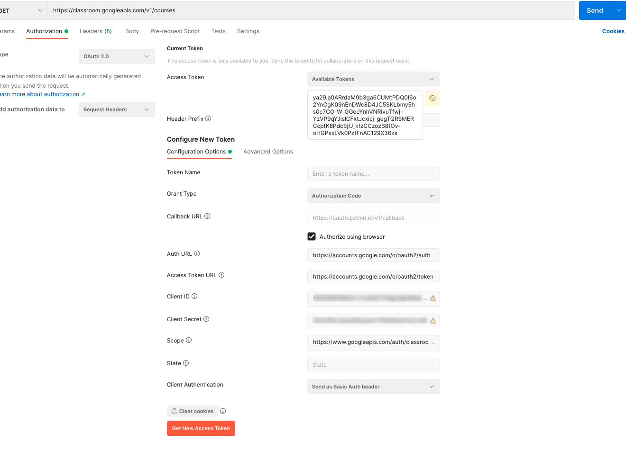The height and width of the screenshot is (460, 626).
Task: Expand the Send button dropdown arrow
Action: click(x=619, y=10)
